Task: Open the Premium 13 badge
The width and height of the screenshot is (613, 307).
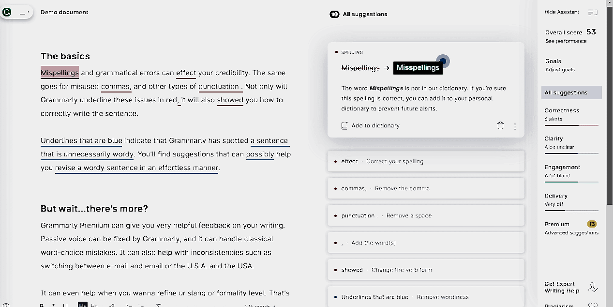Action: click(x=592, y=224)
